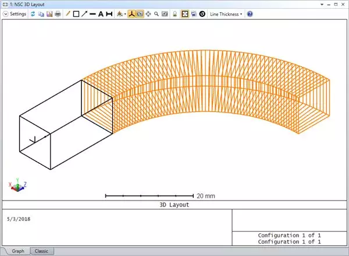The width and height of the screenshot is (349, 256).
Task: Click the blue Help question mark button
Action: pos(250,13)
